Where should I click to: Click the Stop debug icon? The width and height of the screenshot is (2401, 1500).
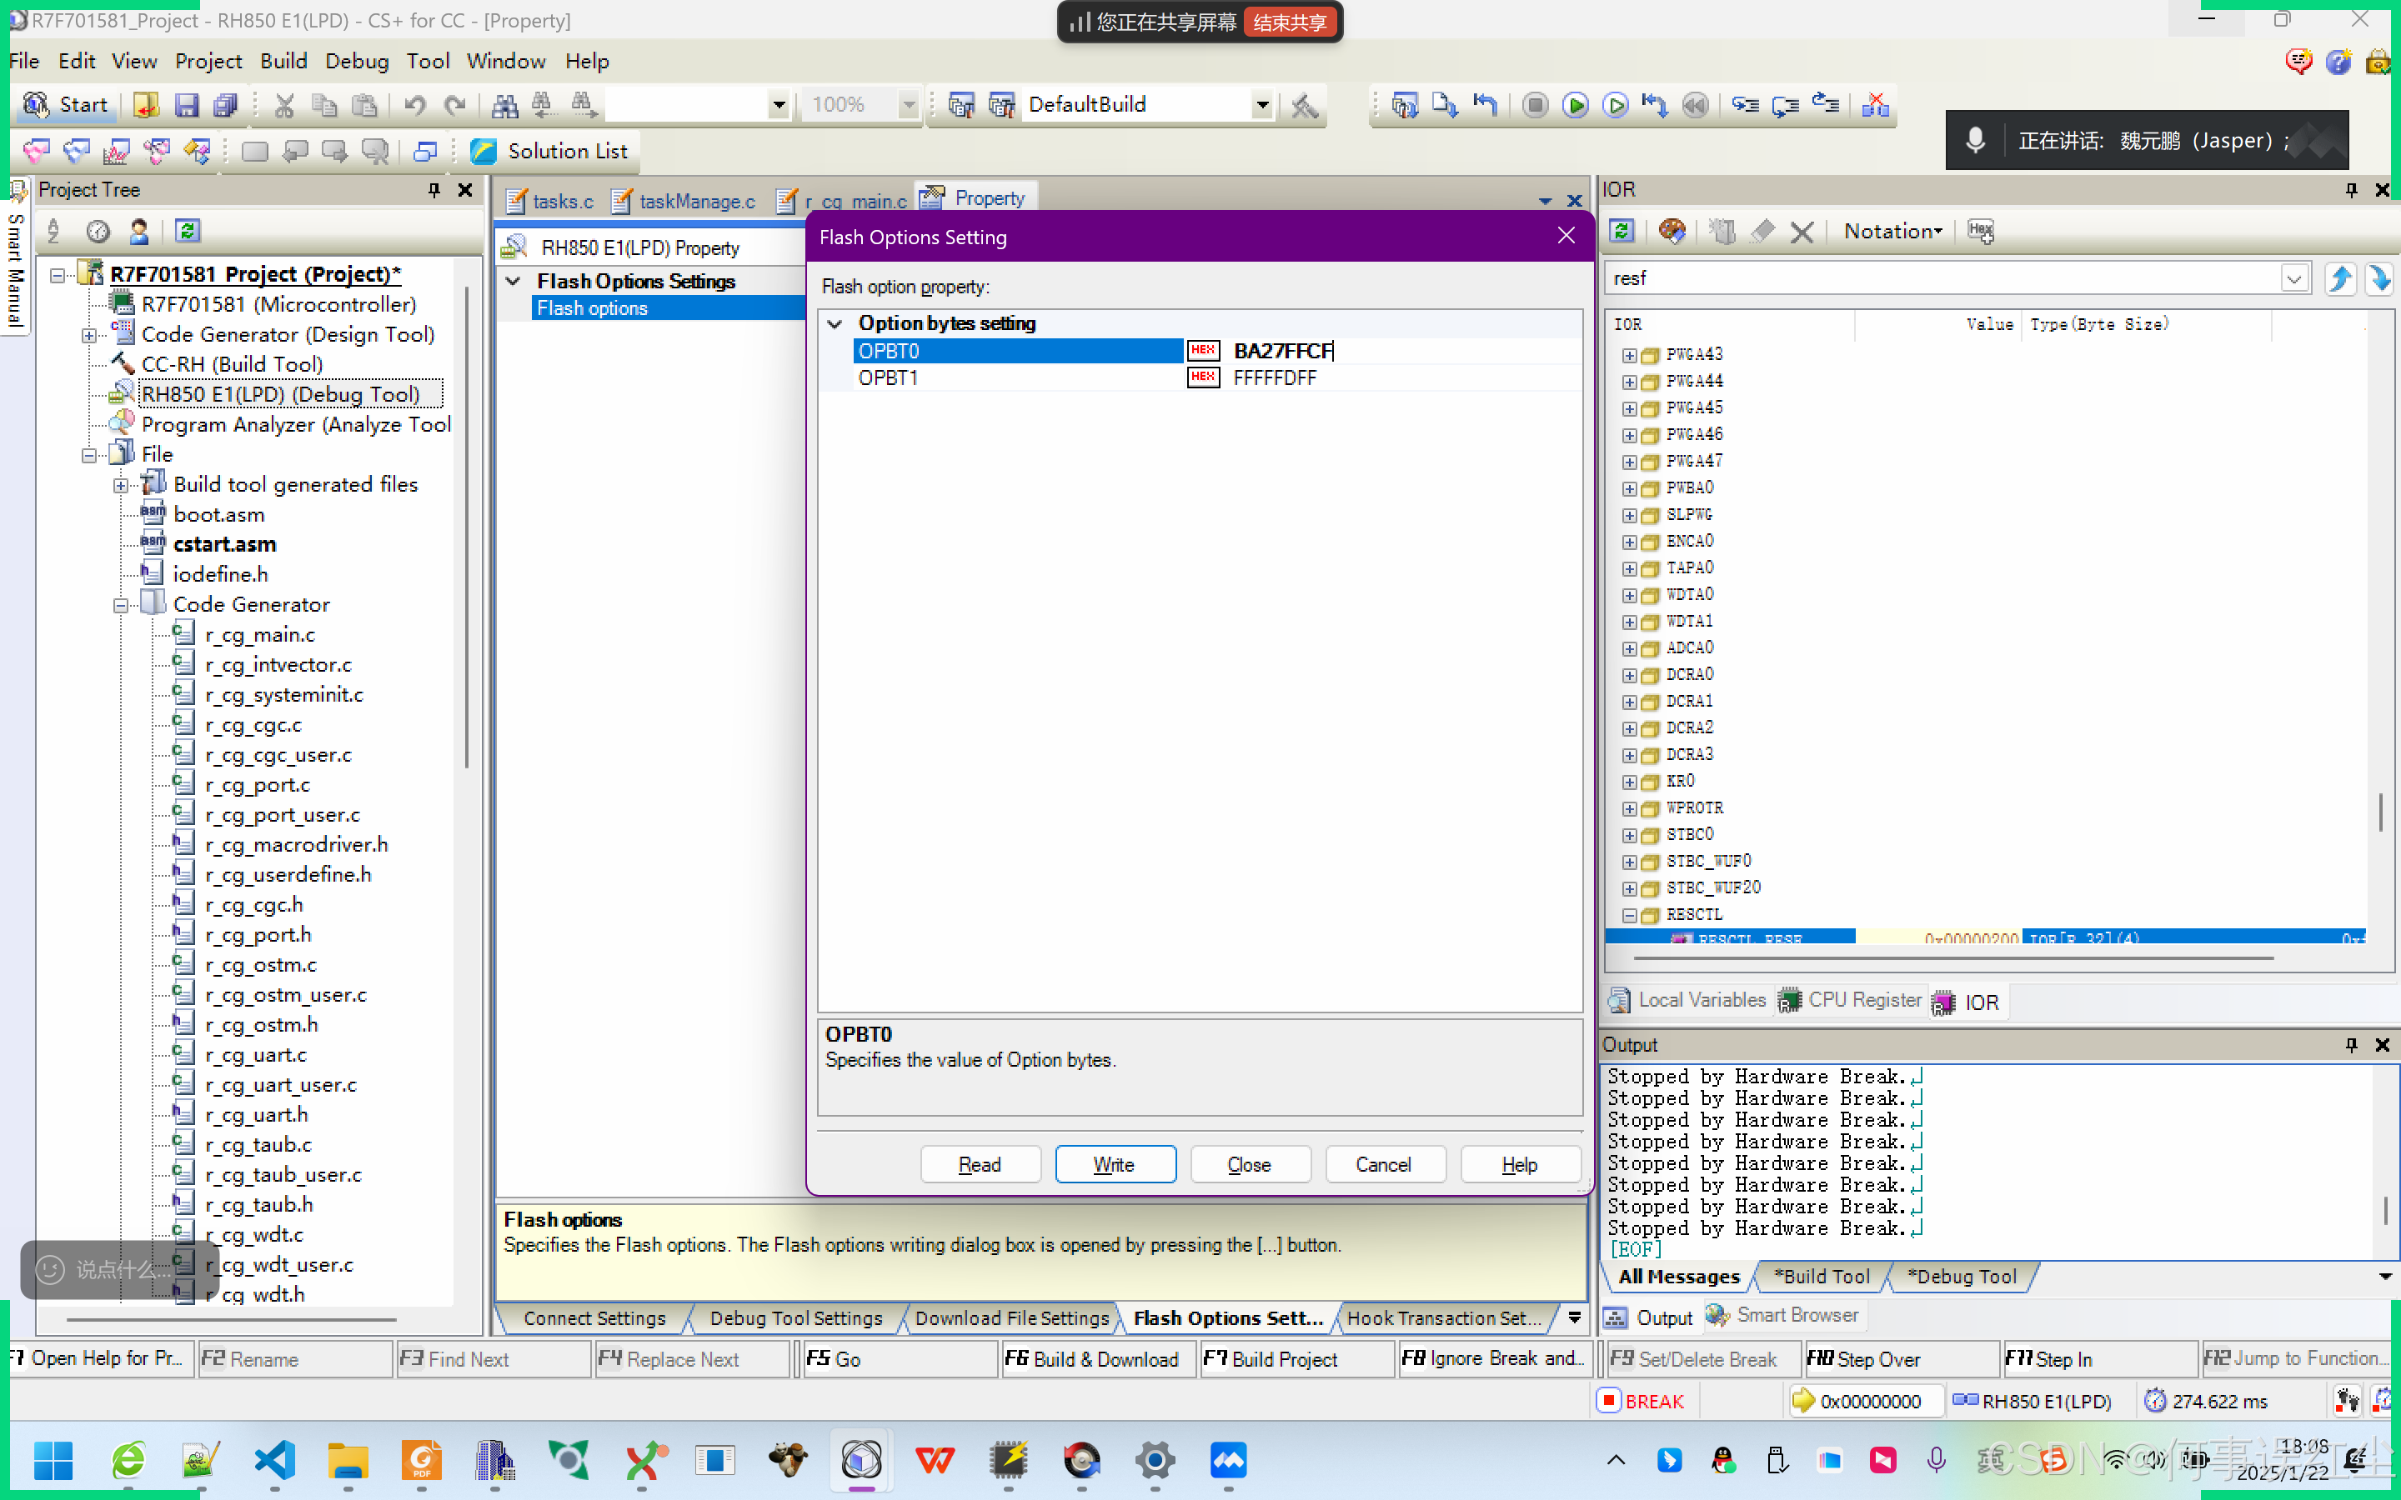tap(1535, 105)
